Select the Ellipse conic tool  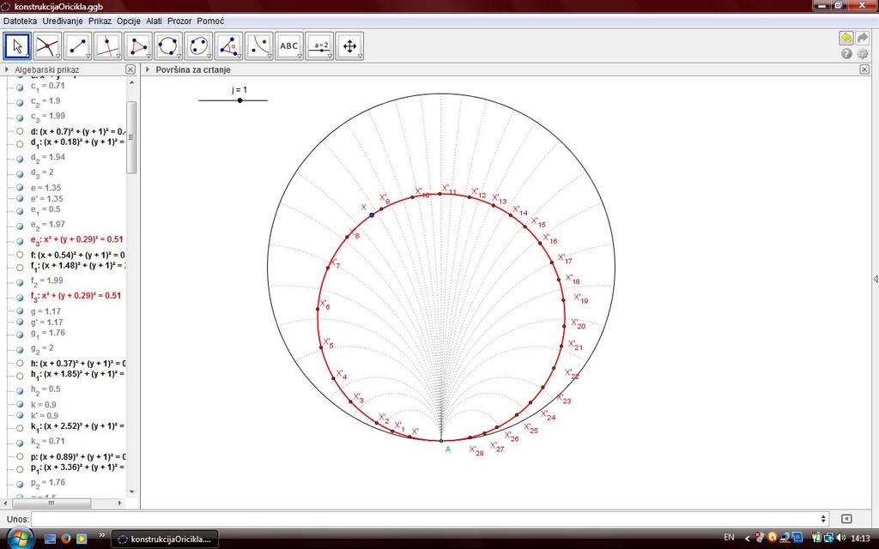coord(198,46)
